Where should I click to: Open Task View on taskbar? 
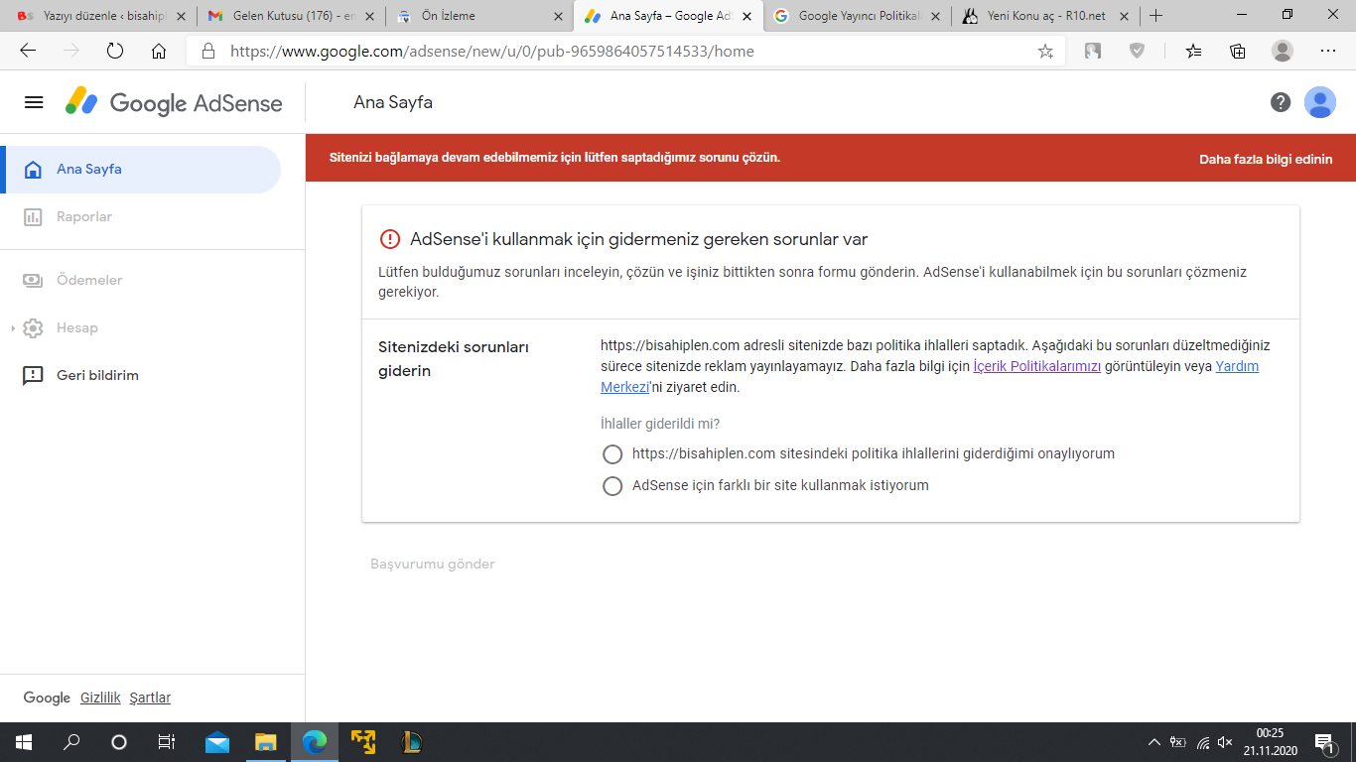[x=167, y=742]
